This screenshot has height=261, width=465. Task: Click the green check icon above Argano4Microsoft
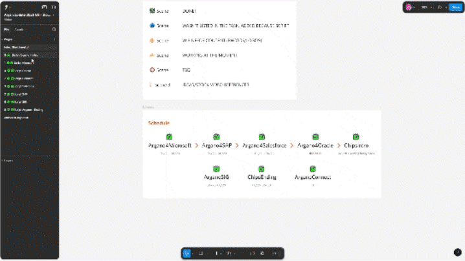coord(169,137)
